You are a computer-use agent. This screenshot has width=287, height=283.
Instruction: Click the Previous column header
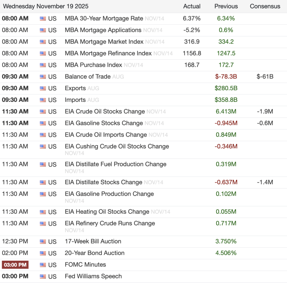tap(226, 6)
